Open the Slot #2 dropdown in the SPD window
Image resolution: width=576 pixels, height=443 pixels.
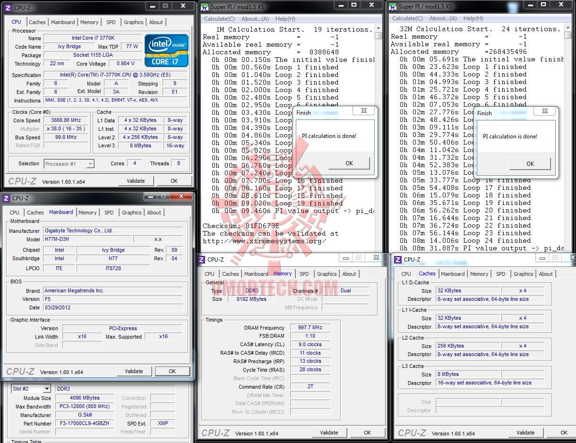tap(31, 389)
